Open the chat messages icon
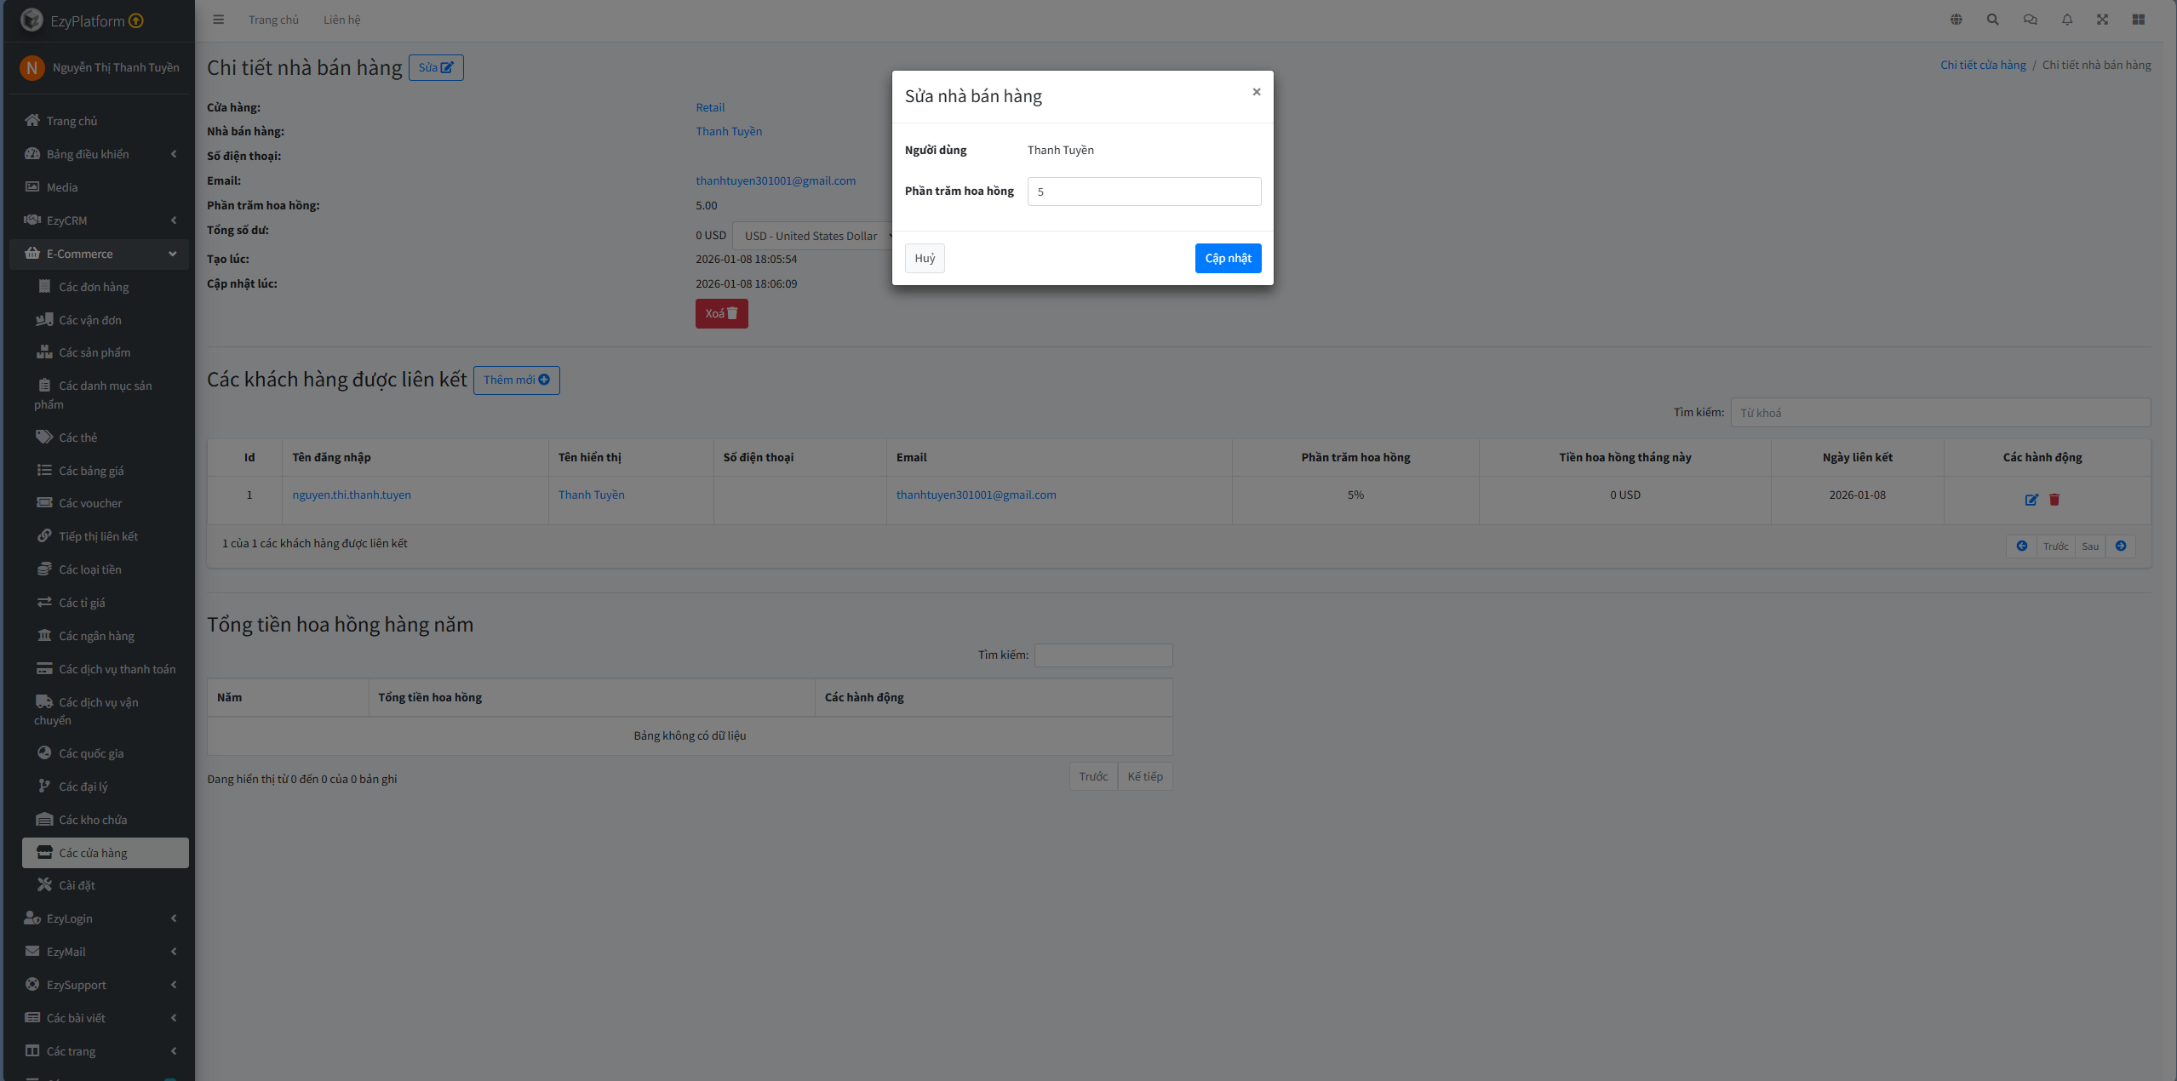The image size is (2177, 1081). coord(2030,20)
